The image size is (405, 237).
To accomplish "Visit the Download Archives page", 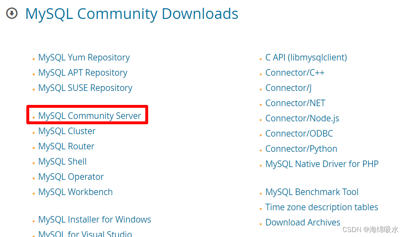I will coord(303,223).
